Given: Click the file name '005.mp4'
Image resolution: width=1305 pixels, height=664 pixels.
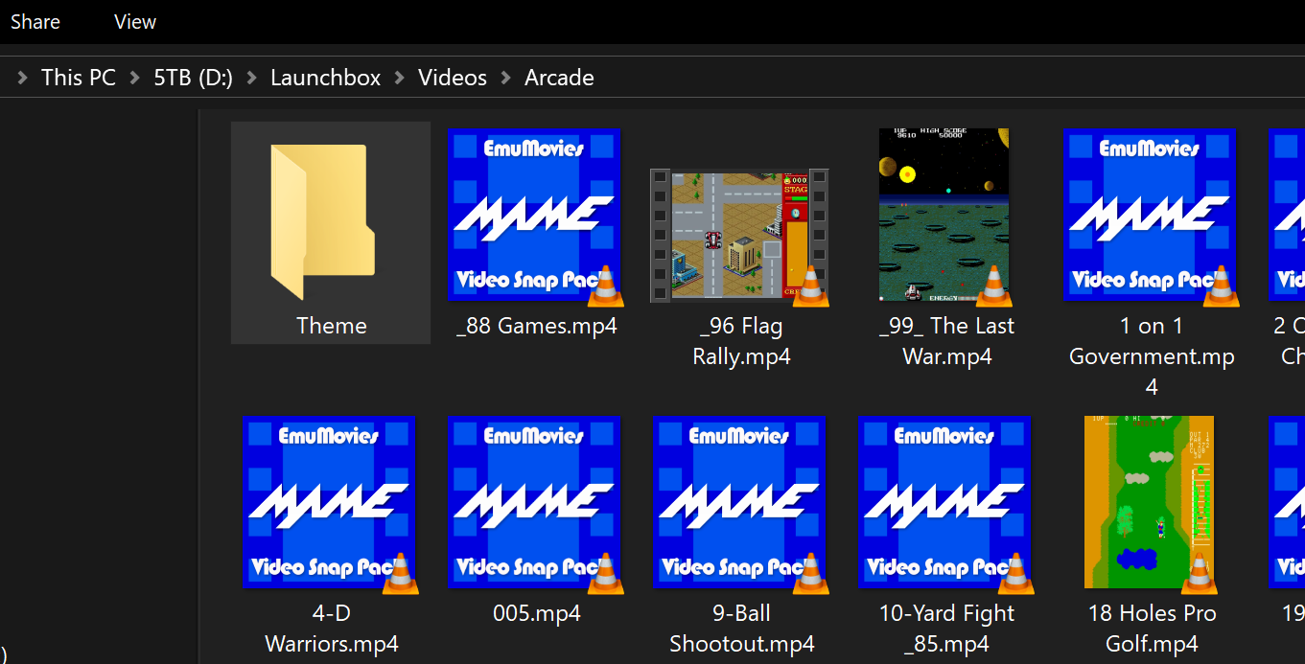Looking at the screenshot, I should (536, 613).
